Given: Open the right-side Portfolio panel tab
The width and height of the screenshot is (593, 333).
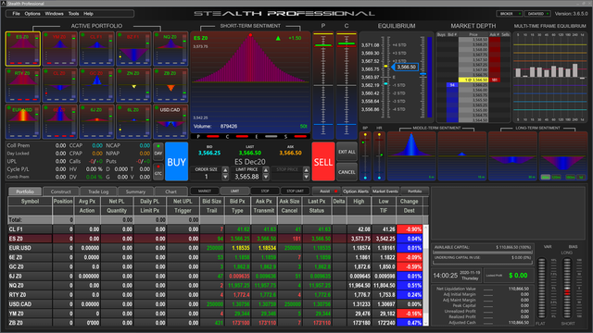Looking at the screenshot, I should point(414,191).
